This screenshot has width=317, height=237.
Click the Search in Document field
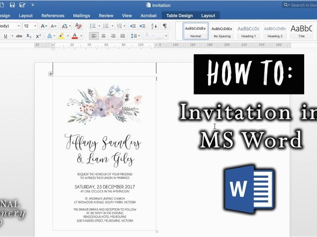[301, 5]
